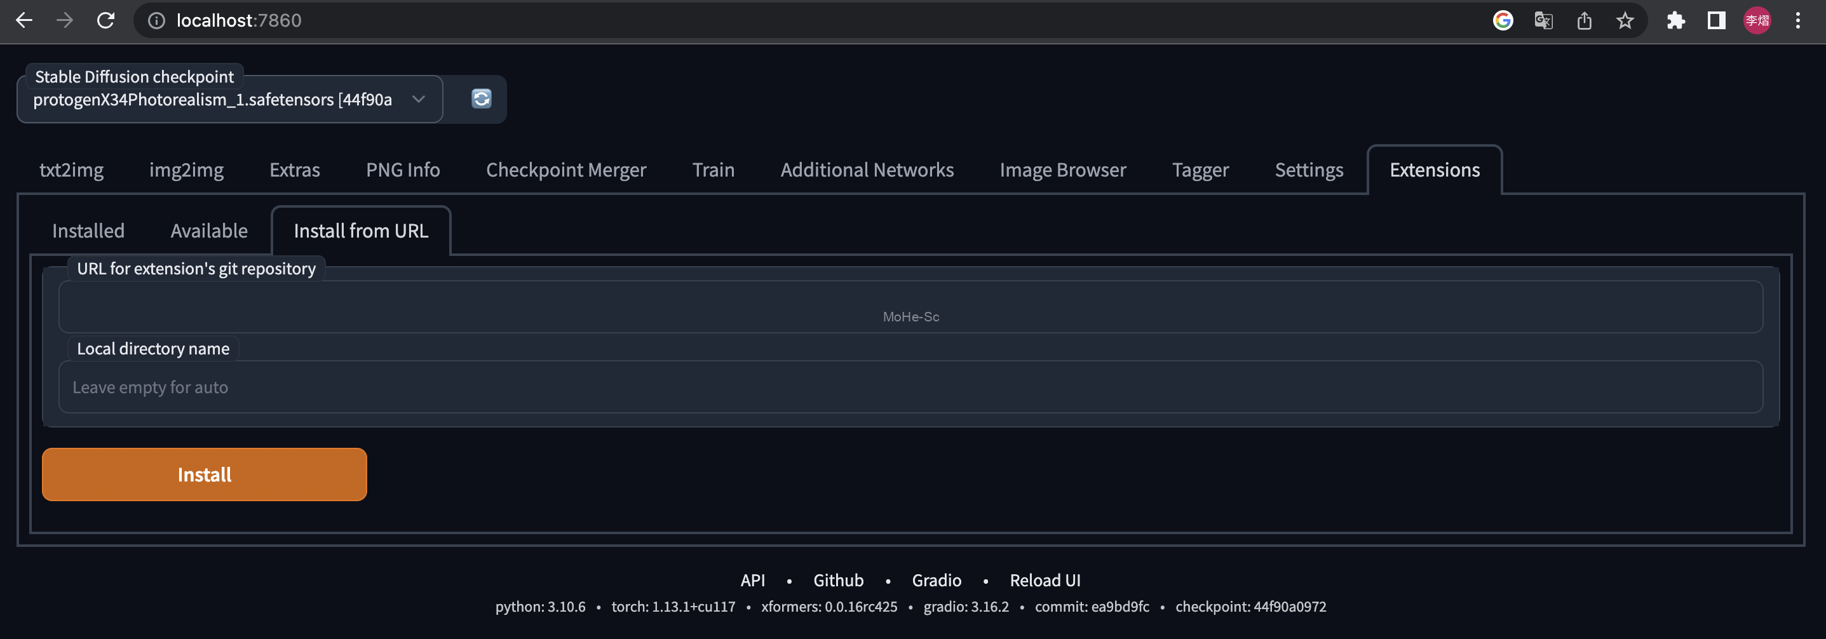Image resolution: width=1826 pixels, height=639 pixels.
Task: Click the refresh checkpoint list icon
Action: (482, 98)
